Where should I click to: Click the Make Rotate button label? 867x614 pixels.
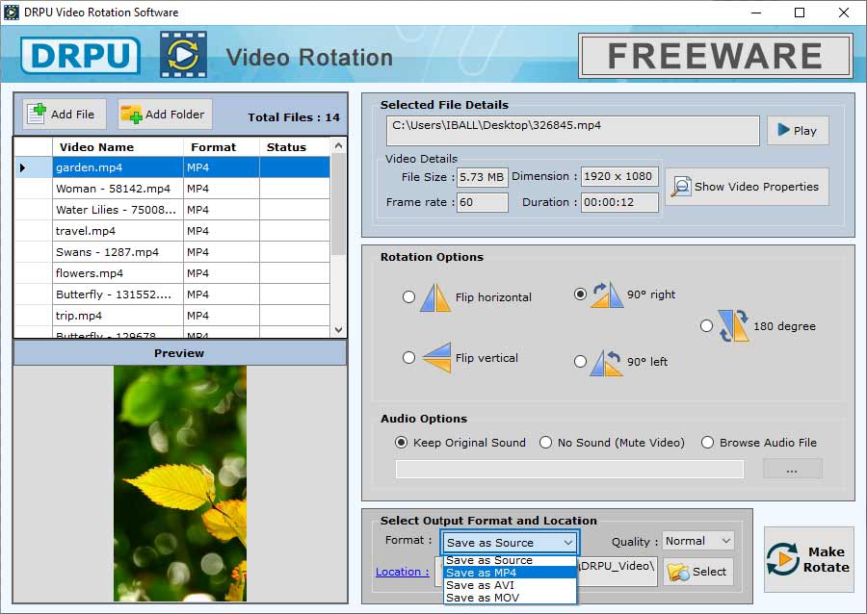point(827,559)
